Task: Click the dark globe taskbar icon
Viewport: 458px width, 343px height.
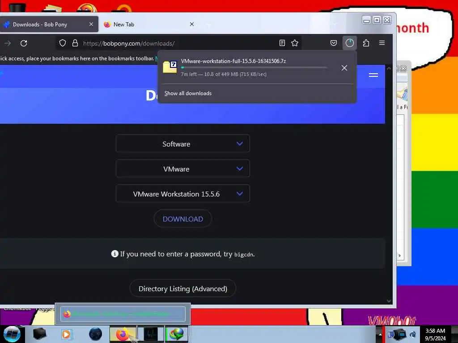Action: pos(96,334)
